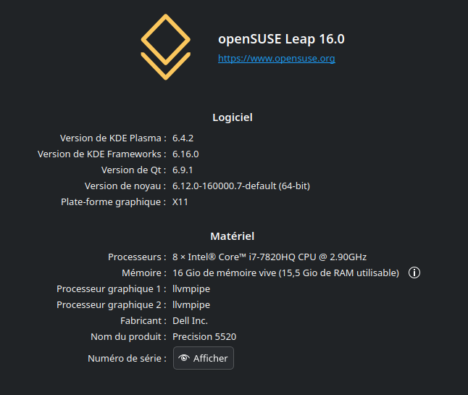Image resolution: width=468 pixels, height=395 pixels.
Task: Click the Fabricant label
Action: pos(143,320)
